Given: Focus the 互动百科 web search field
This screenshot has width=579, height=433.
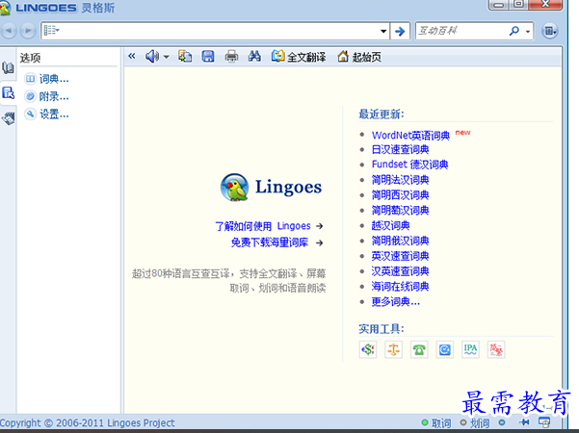Looking at the screenshot, I should point(461,31).
